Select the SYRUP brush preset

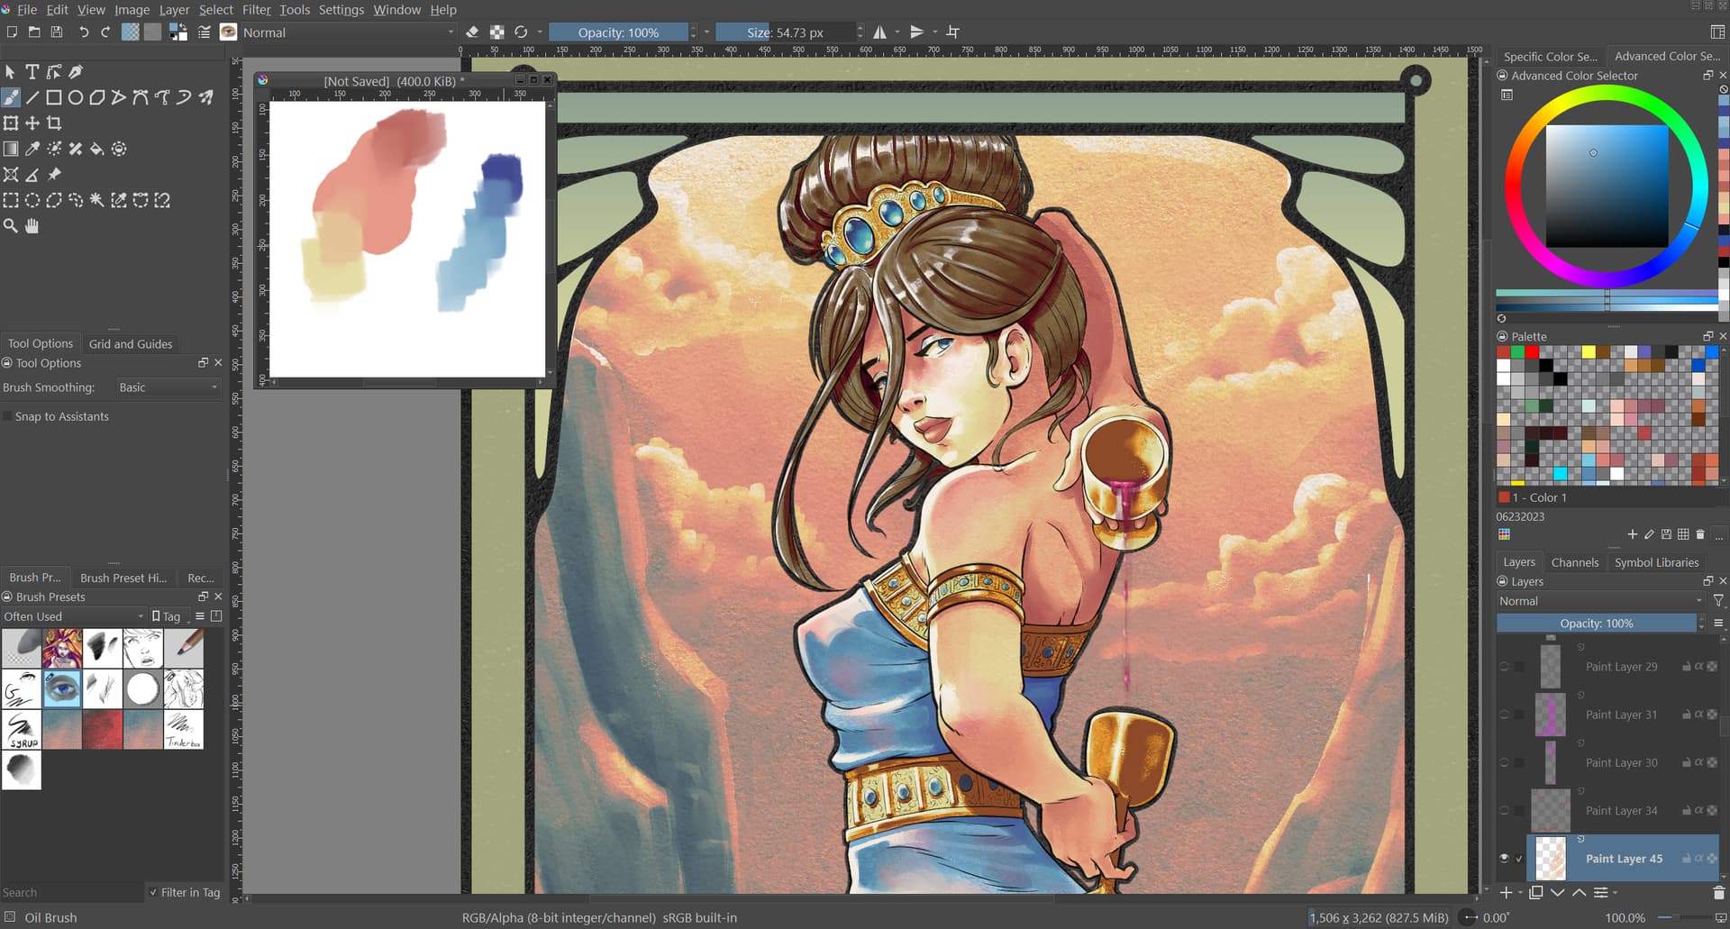coord(22,730)
